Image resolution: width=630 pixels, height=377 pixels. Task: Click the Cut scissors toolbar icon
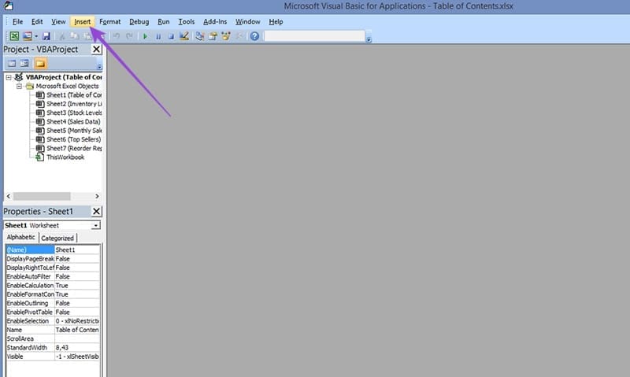point(62,36)
